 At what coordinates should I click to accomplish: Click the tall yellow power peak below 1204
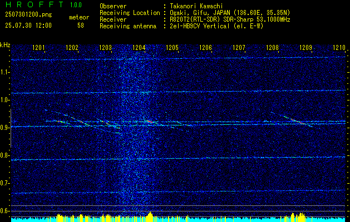[150, 215]
